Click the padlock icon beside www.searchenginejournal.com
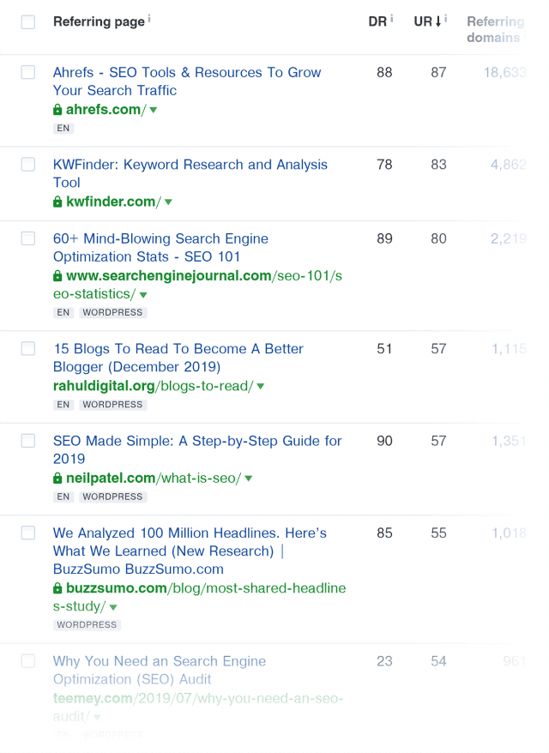 57,276
